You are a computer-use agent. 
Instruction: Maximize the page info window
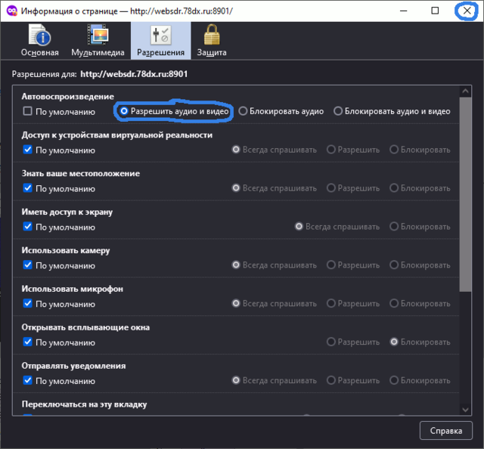[x=435, y=11]
